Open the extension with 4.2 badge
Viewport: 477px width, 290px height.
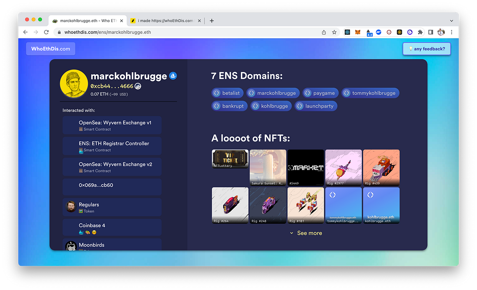coord(369,33)
